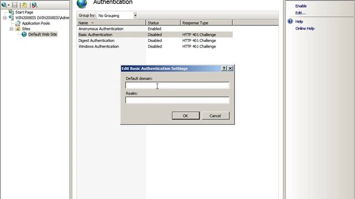355x199 pixels.
Task: Click the save toolbar icon
Action: click(x=15, y=5)
